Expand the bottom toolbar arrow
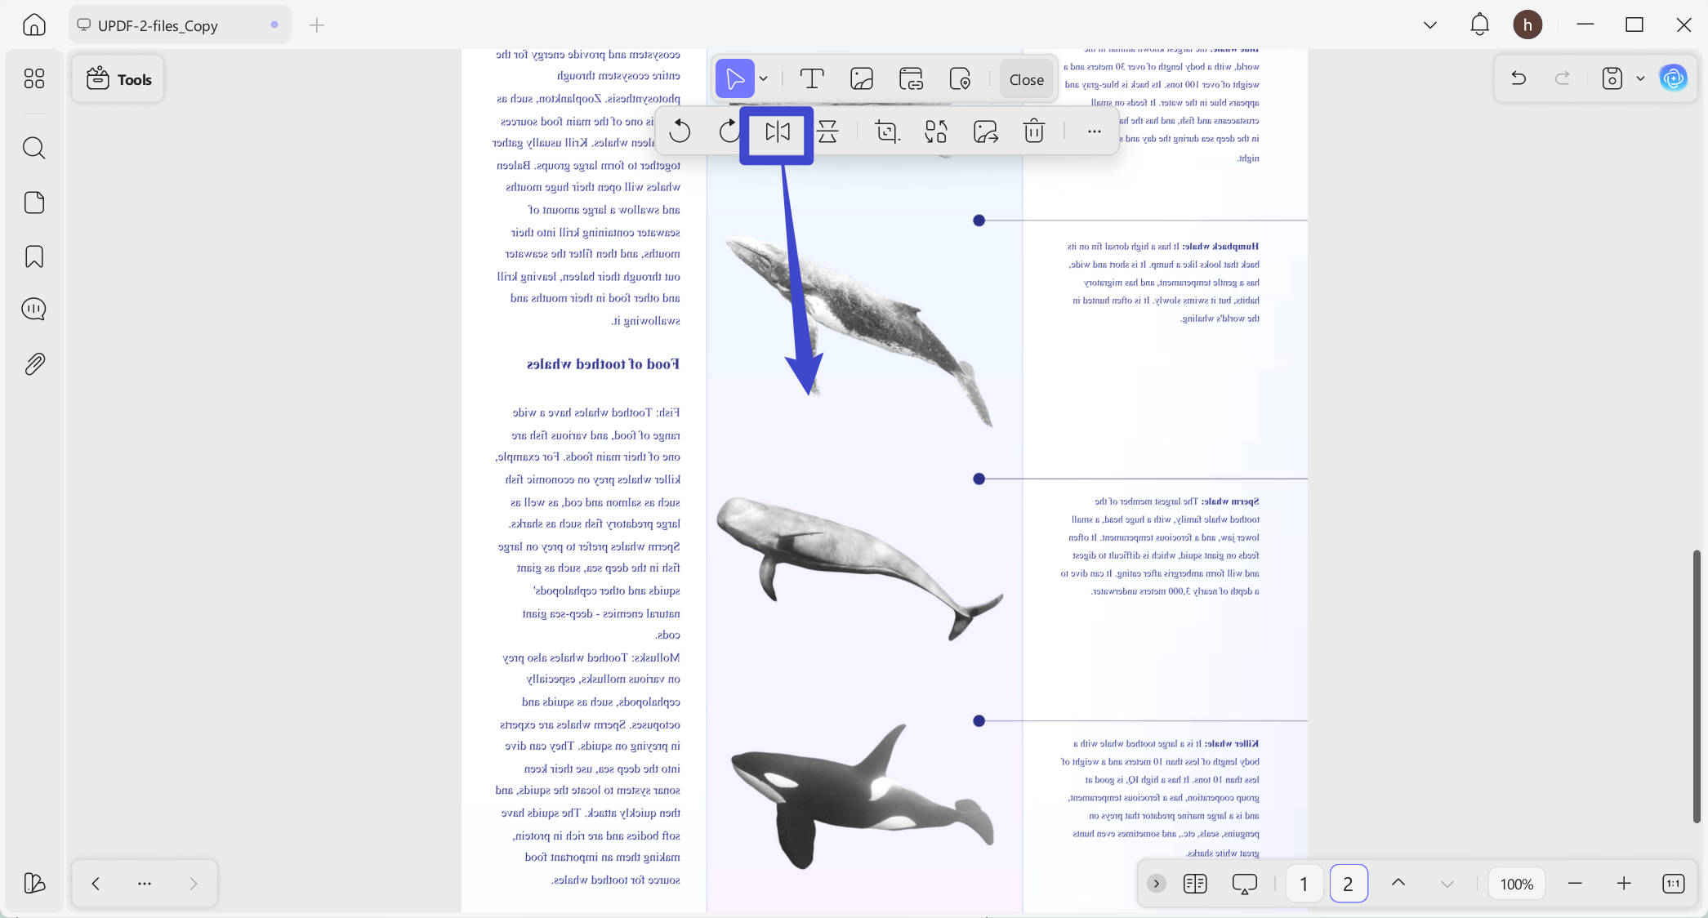The height and width of the screenshot is (918, 1708). pyautogui.click(x=1156, y=884)
